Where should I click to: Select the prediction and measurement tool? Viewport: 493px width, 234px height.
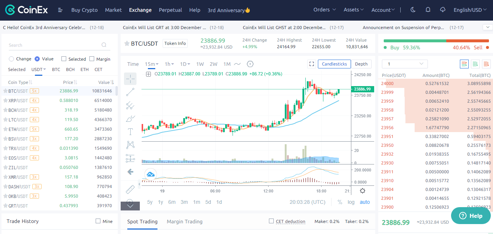tap(130, 158)
